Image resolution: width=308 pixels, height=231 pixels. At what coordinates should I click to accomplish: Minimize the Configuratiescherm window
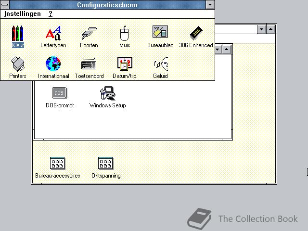pos(210,5)
